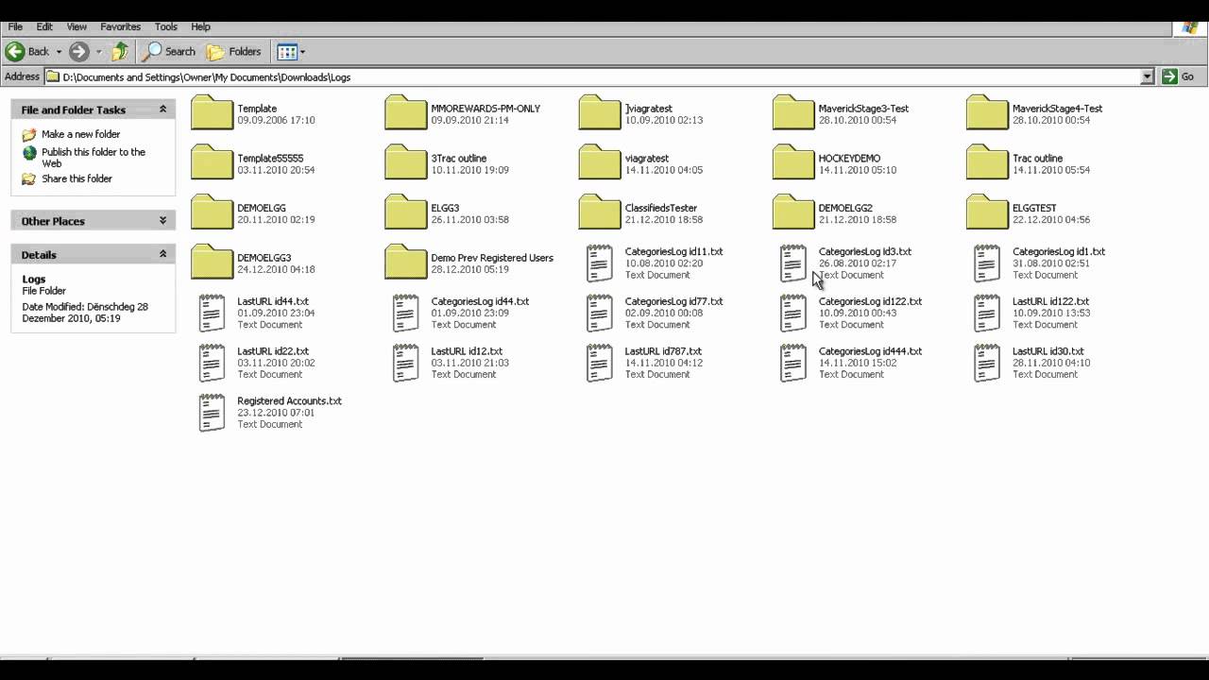Select the Trac outline folder name
This screenshot has height=680, width=1209.
click(1037, 159)
